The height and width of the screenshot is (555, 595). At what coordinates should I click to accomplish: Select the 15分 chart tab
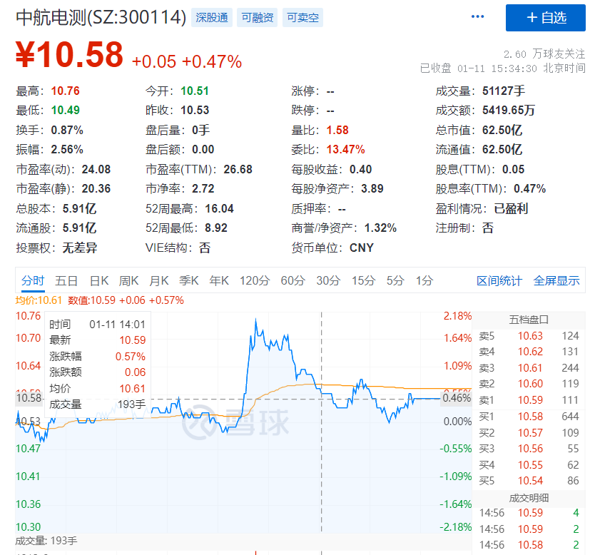363,281
